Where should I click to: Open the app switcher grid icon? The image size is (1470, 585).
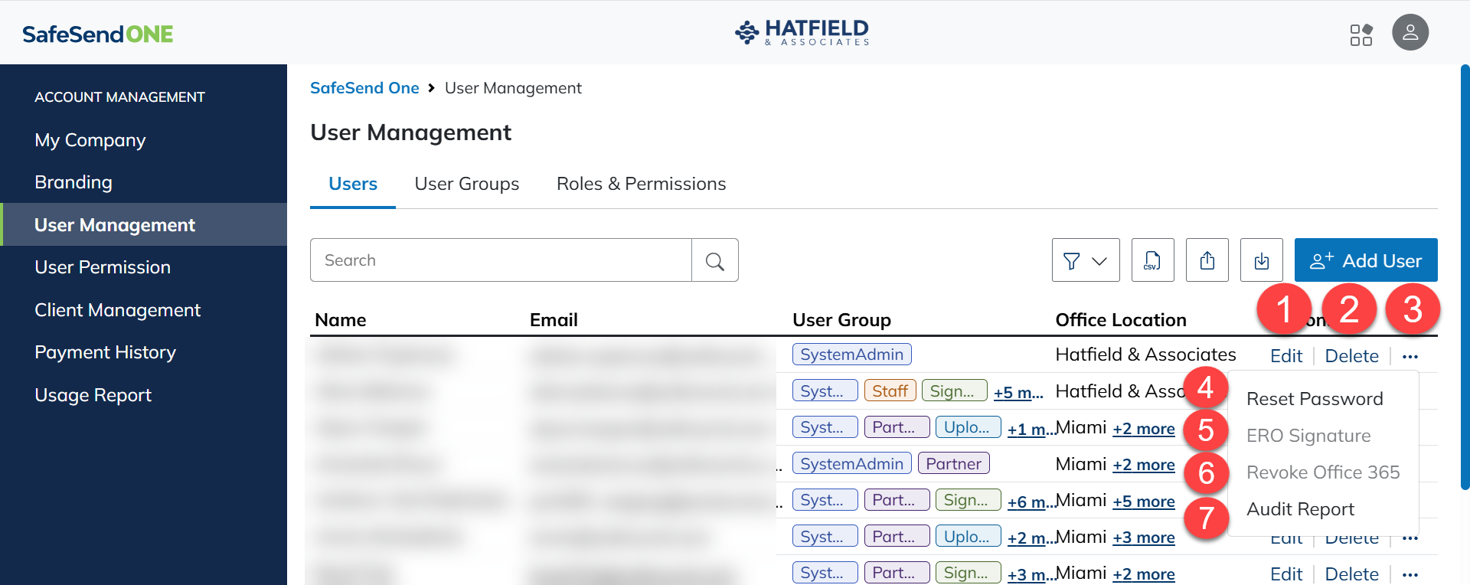1361,34
